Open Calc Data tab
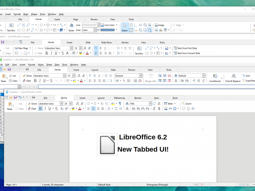This screenshot has height=191, width=255. click(x=113, y=70)
